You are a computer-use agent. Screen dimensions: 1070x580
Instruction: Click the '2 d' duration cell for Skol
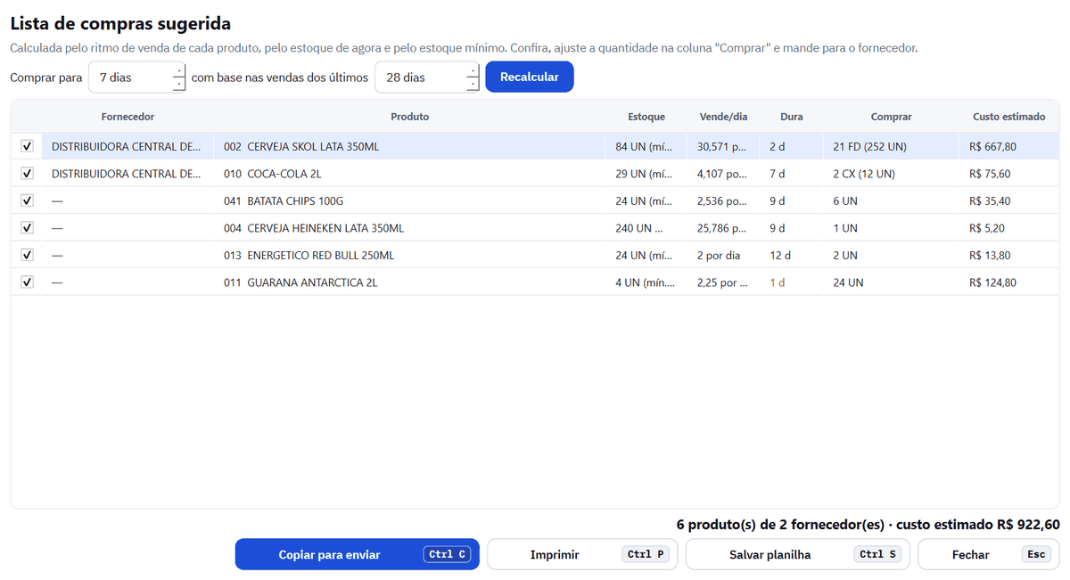coord(791,146)
